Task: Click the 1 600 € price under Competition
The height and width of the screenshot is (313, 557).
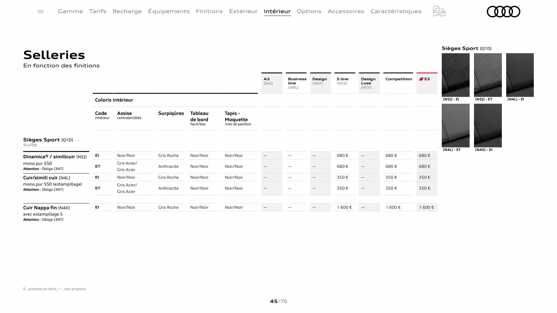Action: click(393, 207)
